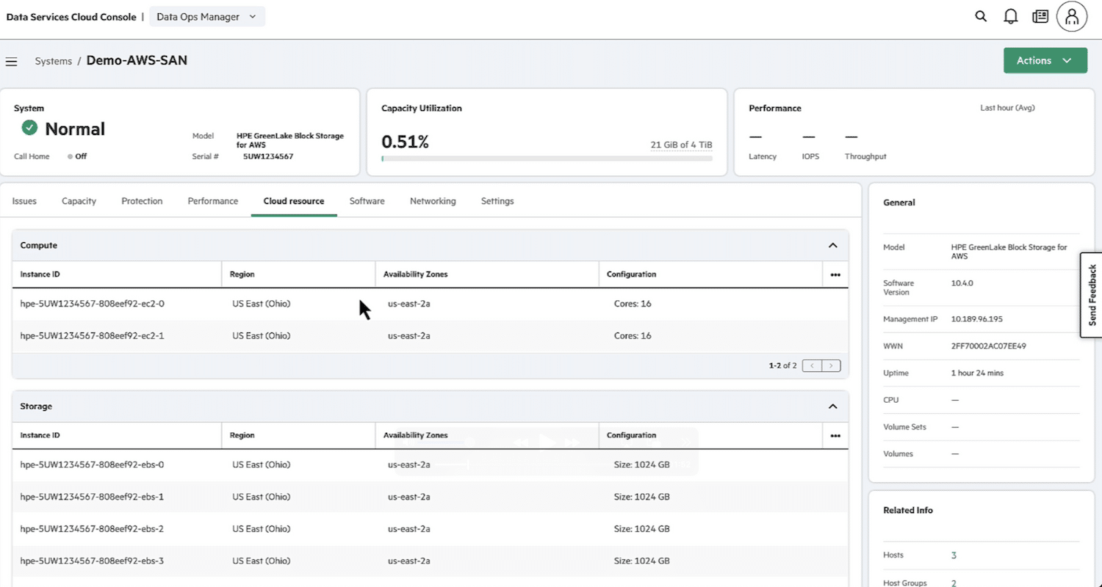Viewport: 1102px width, 587px height.
Task: Click the Compute Instance ID column header
Action: pos(117,274)
